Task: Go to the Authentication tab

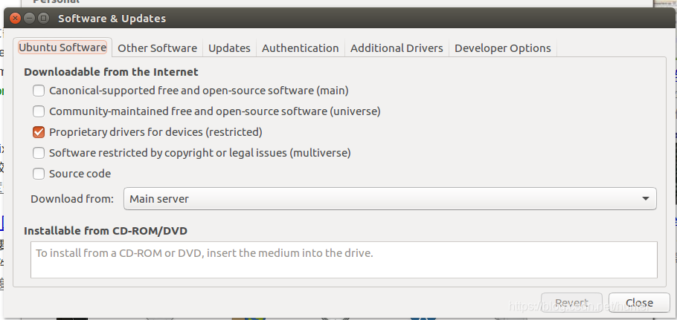Action: 301,48
